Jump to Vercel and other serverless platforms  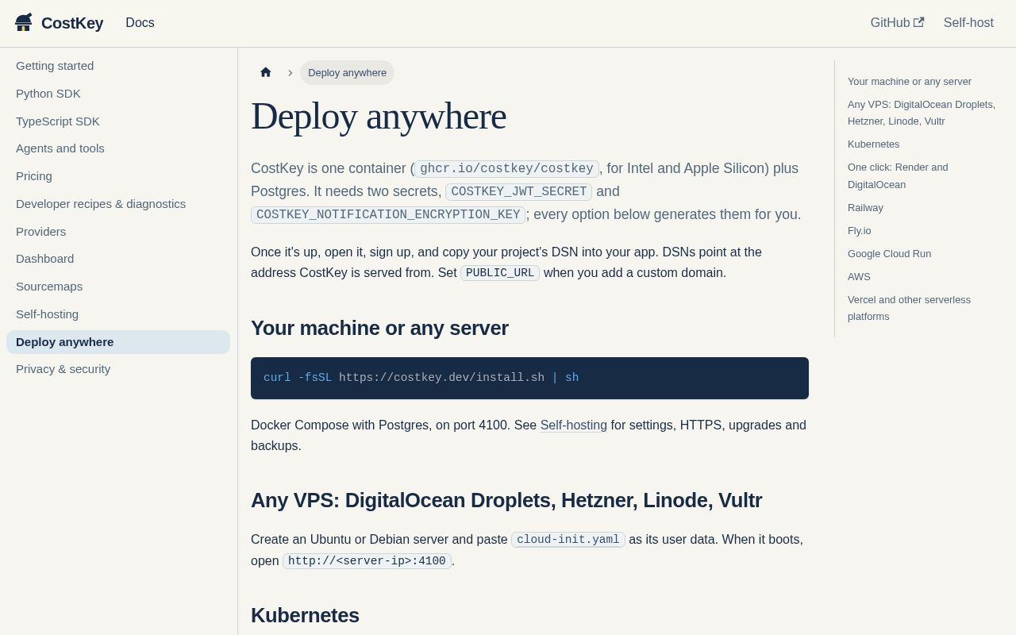point(909,308)
